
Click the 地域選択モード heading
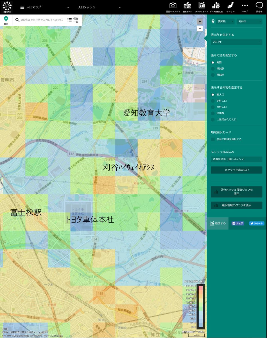[221, 132]
